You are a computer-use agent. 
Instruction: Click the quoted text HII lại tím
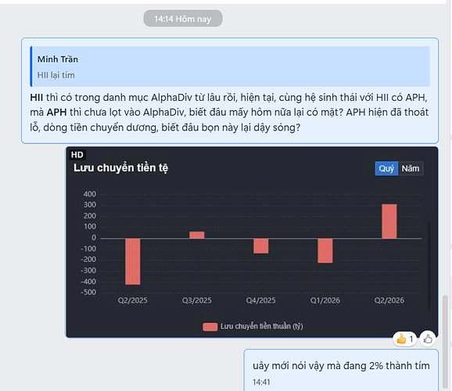(56, 75)
